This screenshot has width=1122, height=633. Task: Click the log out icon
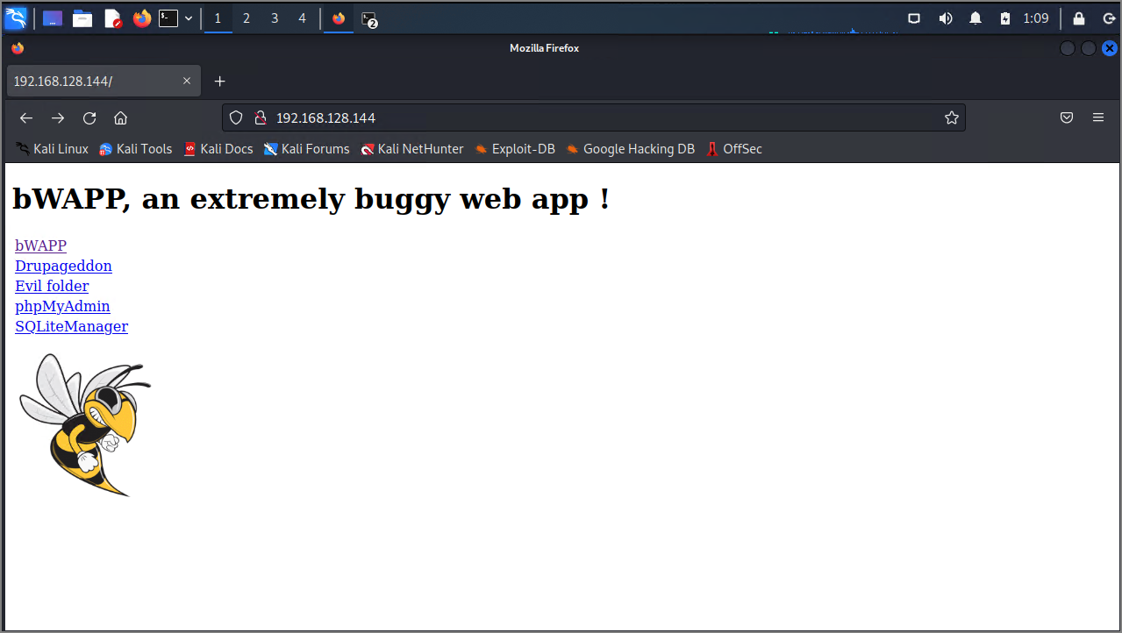1107,18
